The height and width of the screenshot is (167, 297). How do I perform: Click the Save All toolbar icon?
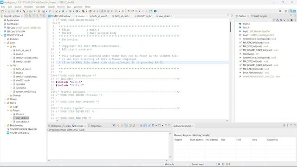13,11
